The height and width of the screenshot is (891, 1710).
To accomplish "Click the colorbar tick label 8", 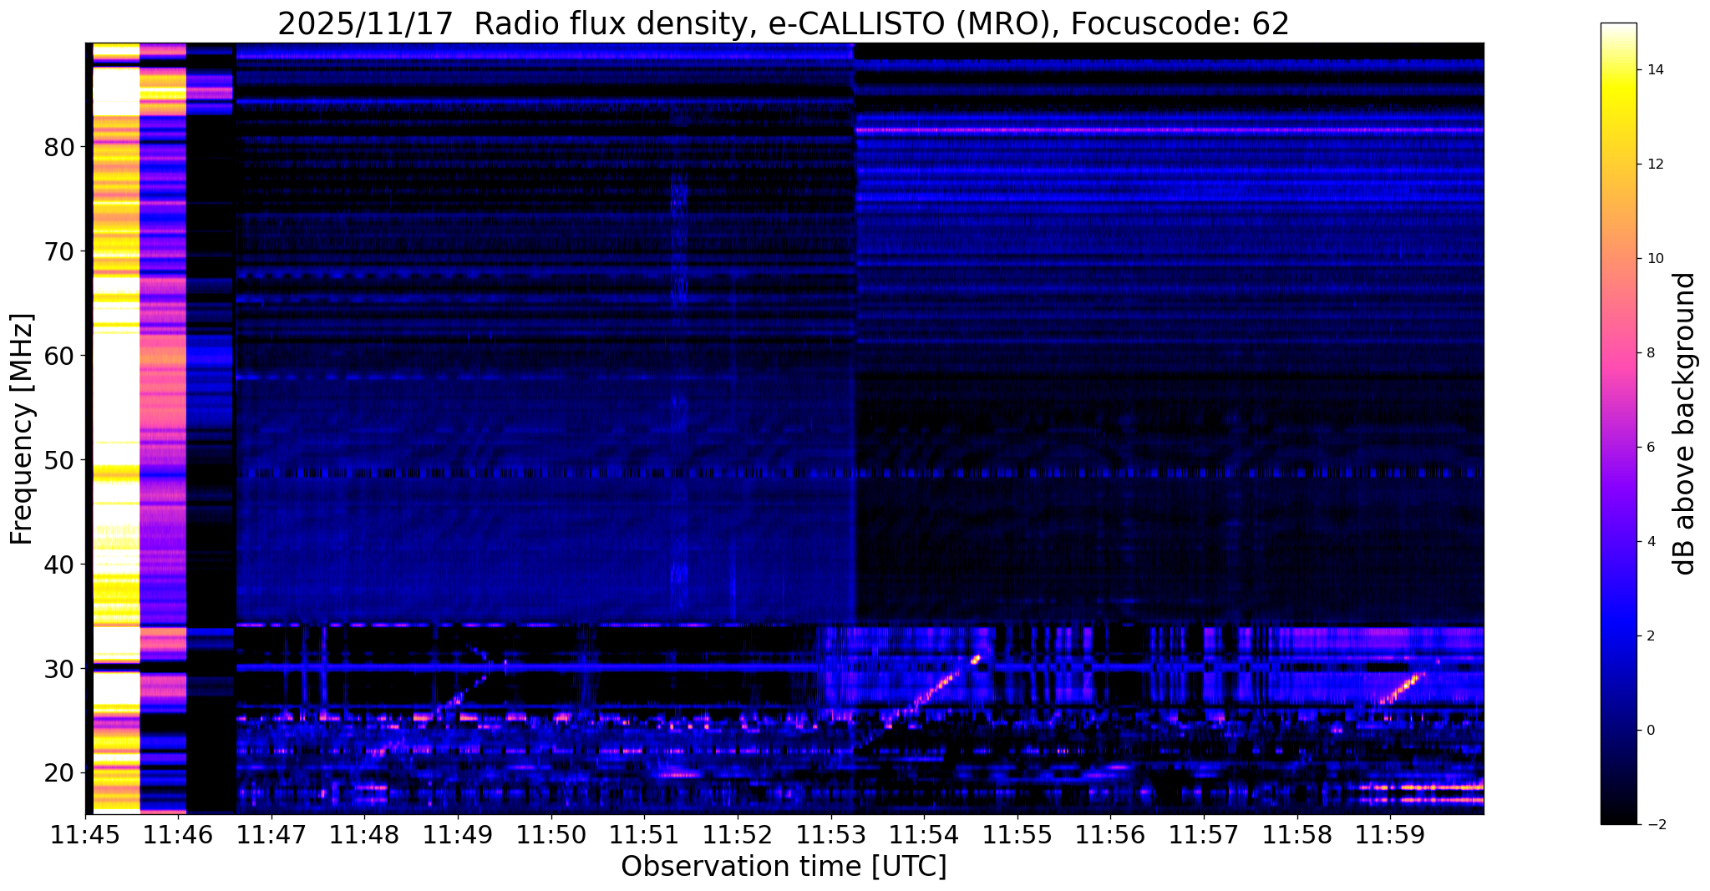I will pos(1649,353).
